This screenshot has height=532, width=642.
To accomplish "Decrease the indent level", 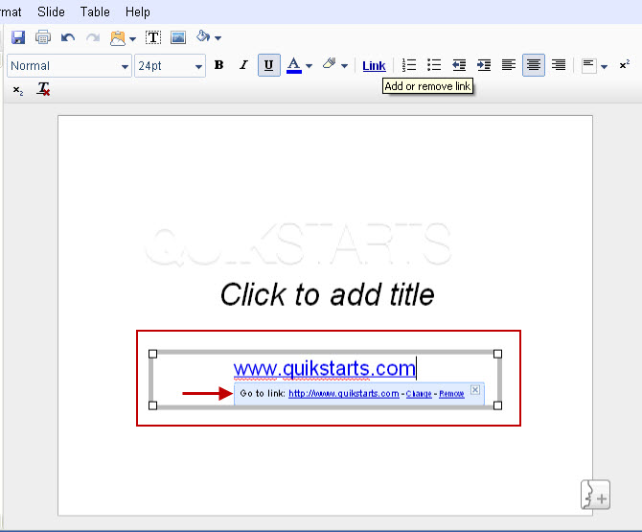I will pos(459,65).
